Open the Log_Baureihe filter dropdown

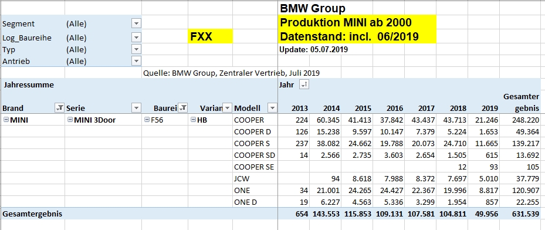pos(136,38)
